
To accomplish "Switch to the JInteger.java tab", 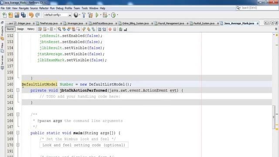I will coord(24,23).
